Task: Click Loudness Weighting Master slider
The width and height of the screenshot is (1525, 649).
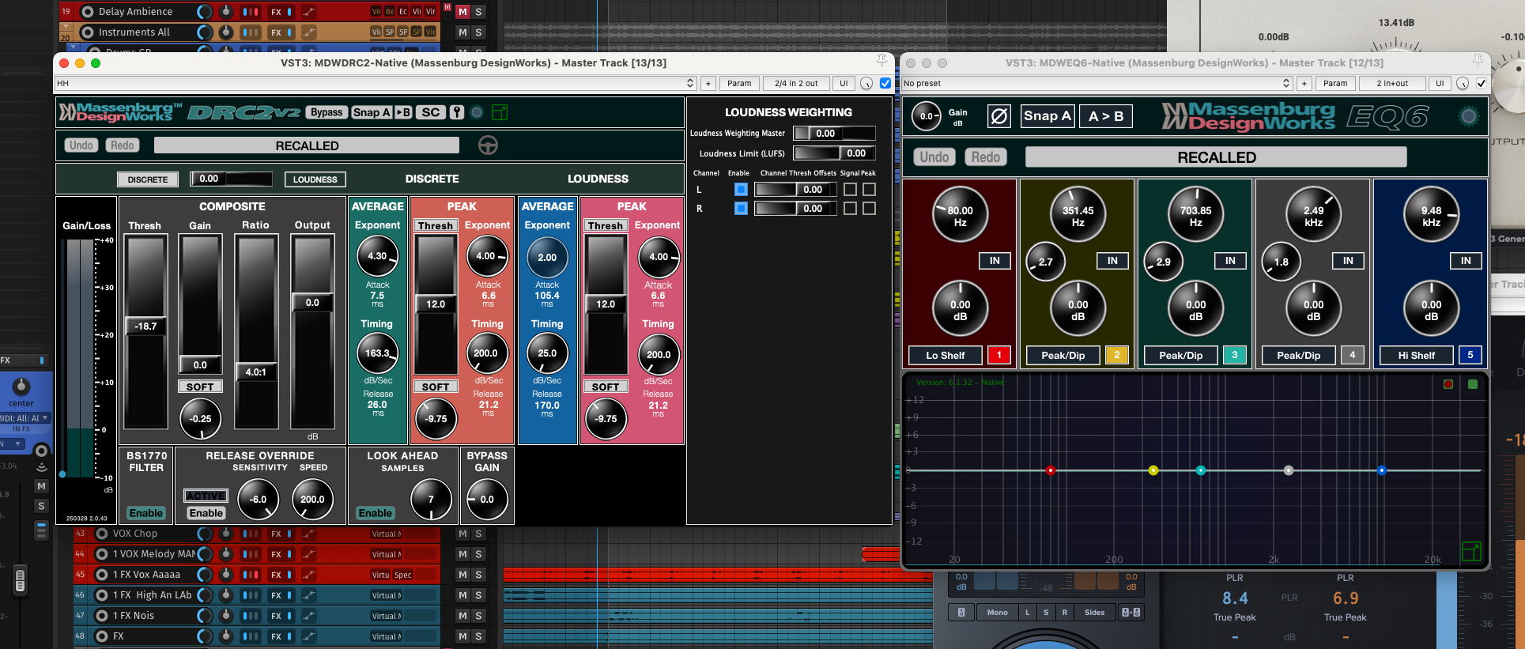Action: click(835, 133)
